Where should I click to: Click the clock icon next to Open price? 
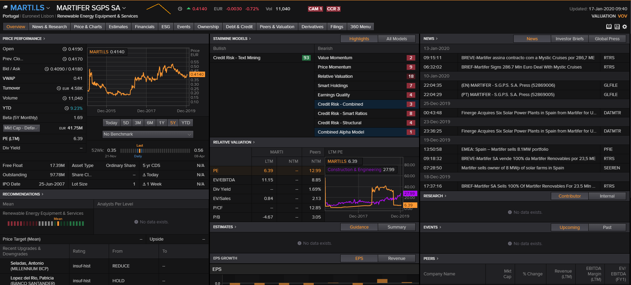[64, 49]
